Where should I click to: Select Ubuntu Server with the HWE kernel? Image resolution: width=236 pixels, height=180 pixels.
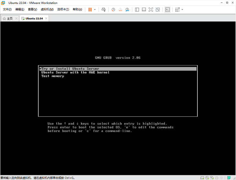(118, 72)
